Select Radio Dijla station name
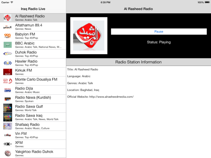211x158 pixels. 24,89
